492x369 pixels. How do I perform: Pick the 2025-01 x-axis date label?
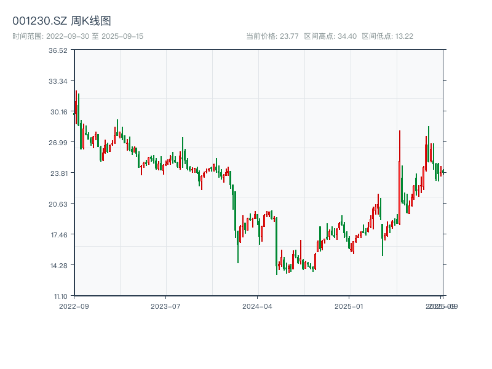tap(349, 306)
